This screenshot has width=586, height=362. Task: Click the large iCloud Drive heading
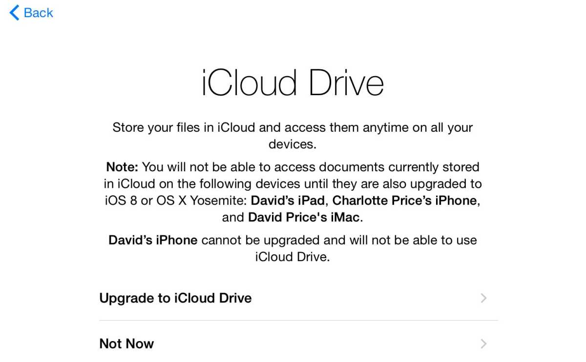293,83
